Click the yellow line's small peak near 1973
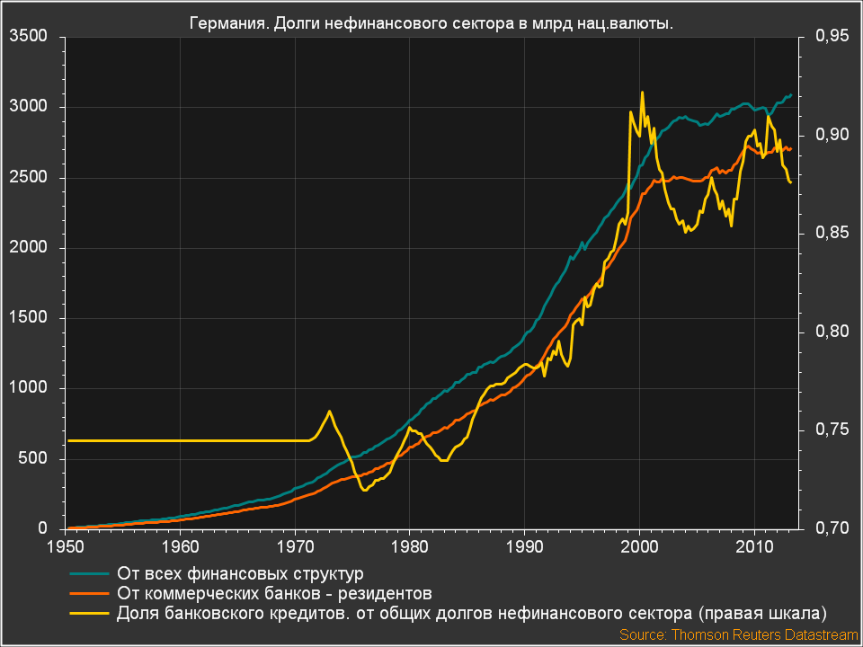Image resolution: width=863 pixels, height=647 pixels. coord(329,411)
